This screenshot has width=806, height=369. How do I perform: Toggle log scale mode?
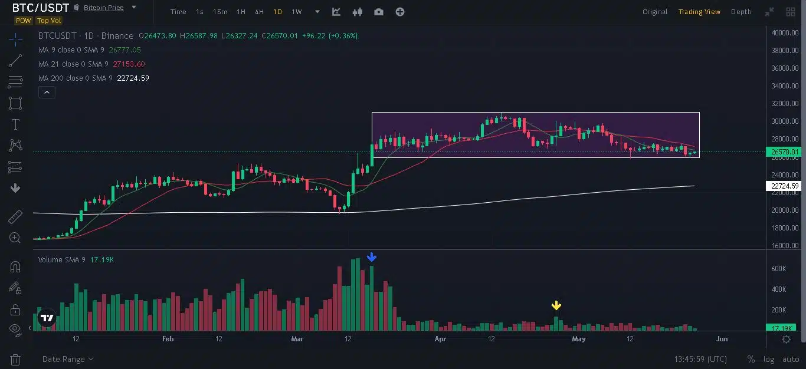pos(769,359)
